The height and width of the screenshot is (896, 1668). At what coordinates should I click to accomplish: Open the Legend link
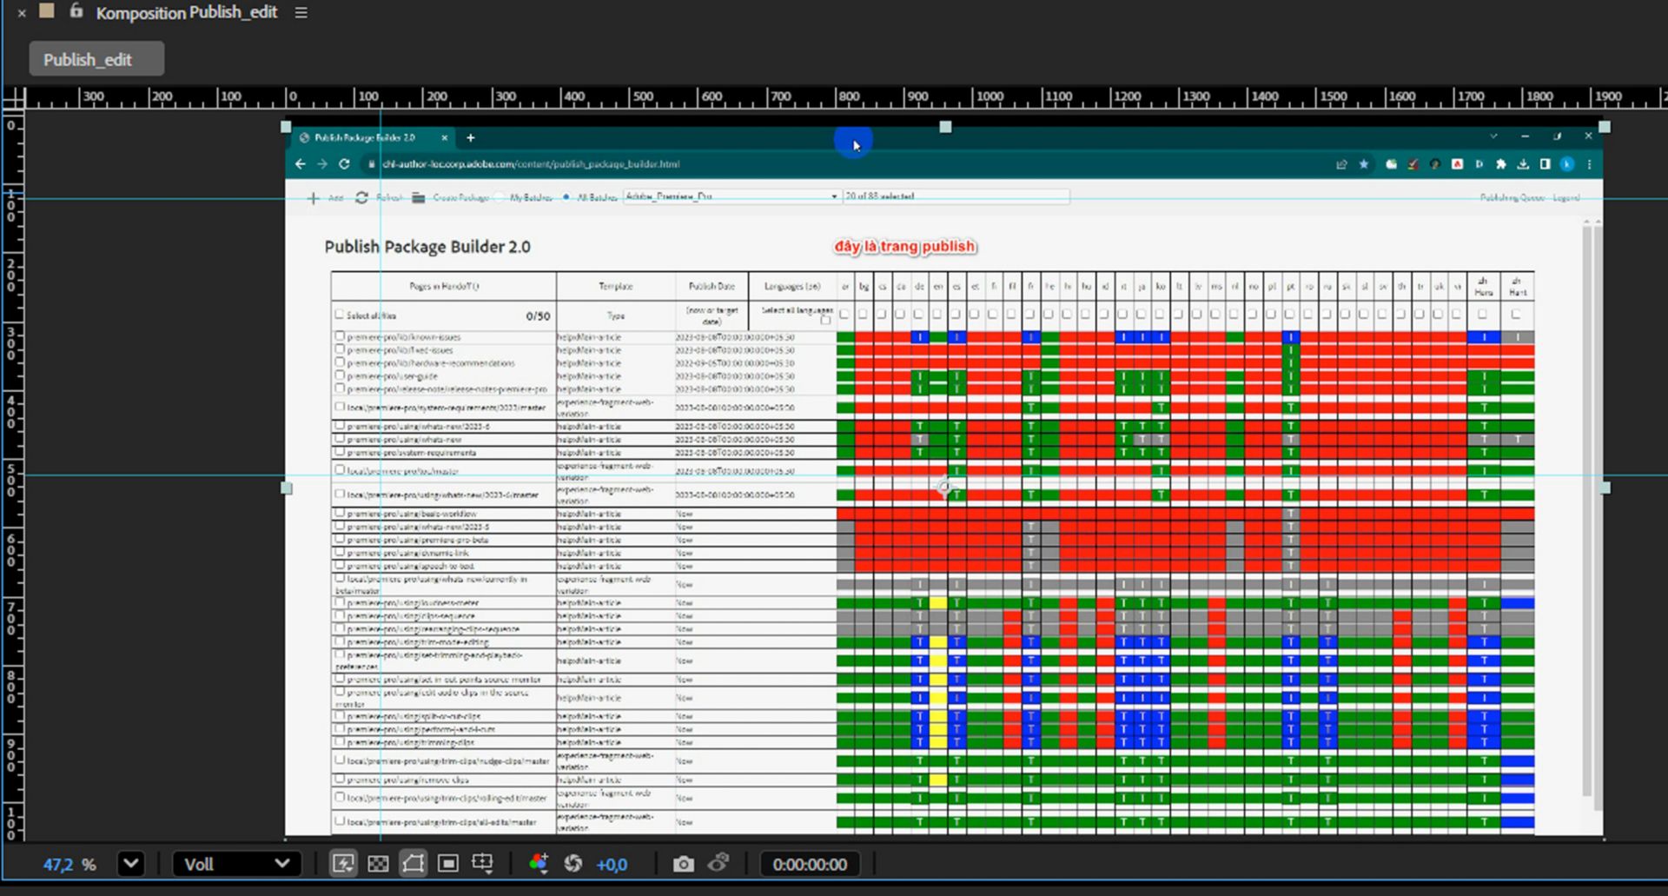[x=1566, y=197]
